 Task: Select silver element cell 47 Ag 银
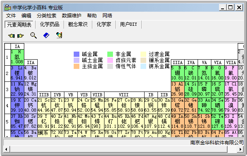(151, 122)
